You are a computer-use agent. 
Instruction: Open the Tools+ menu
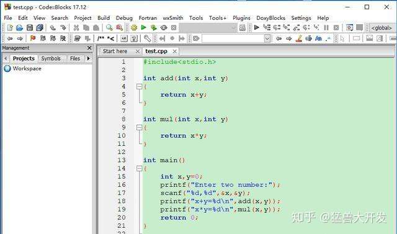[x=218, y=18]
